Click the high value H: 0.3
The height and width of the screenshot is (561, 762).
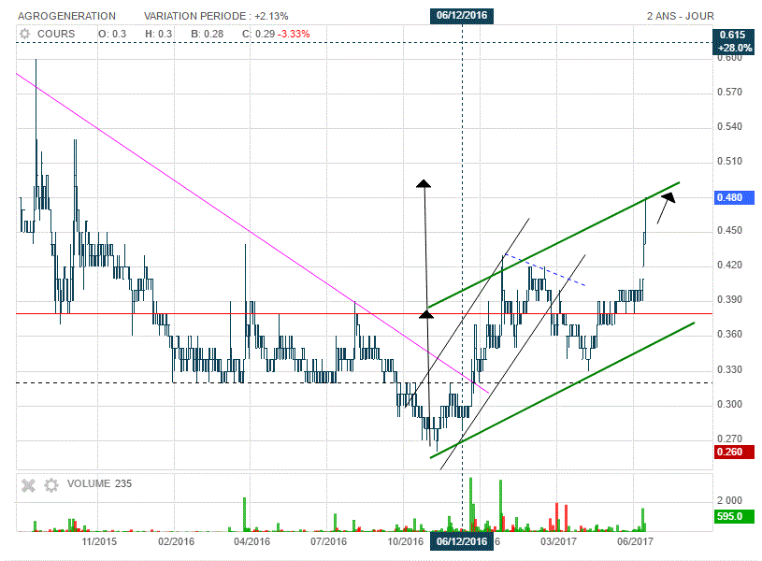tap(158, 34)
